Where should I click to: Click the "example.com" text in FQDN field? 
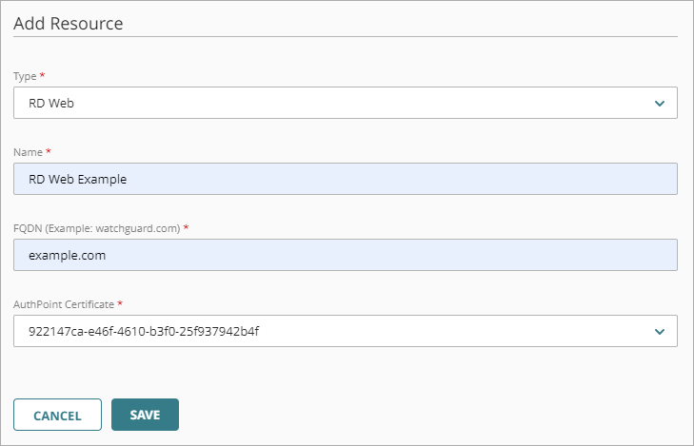[x=68, y=255]
